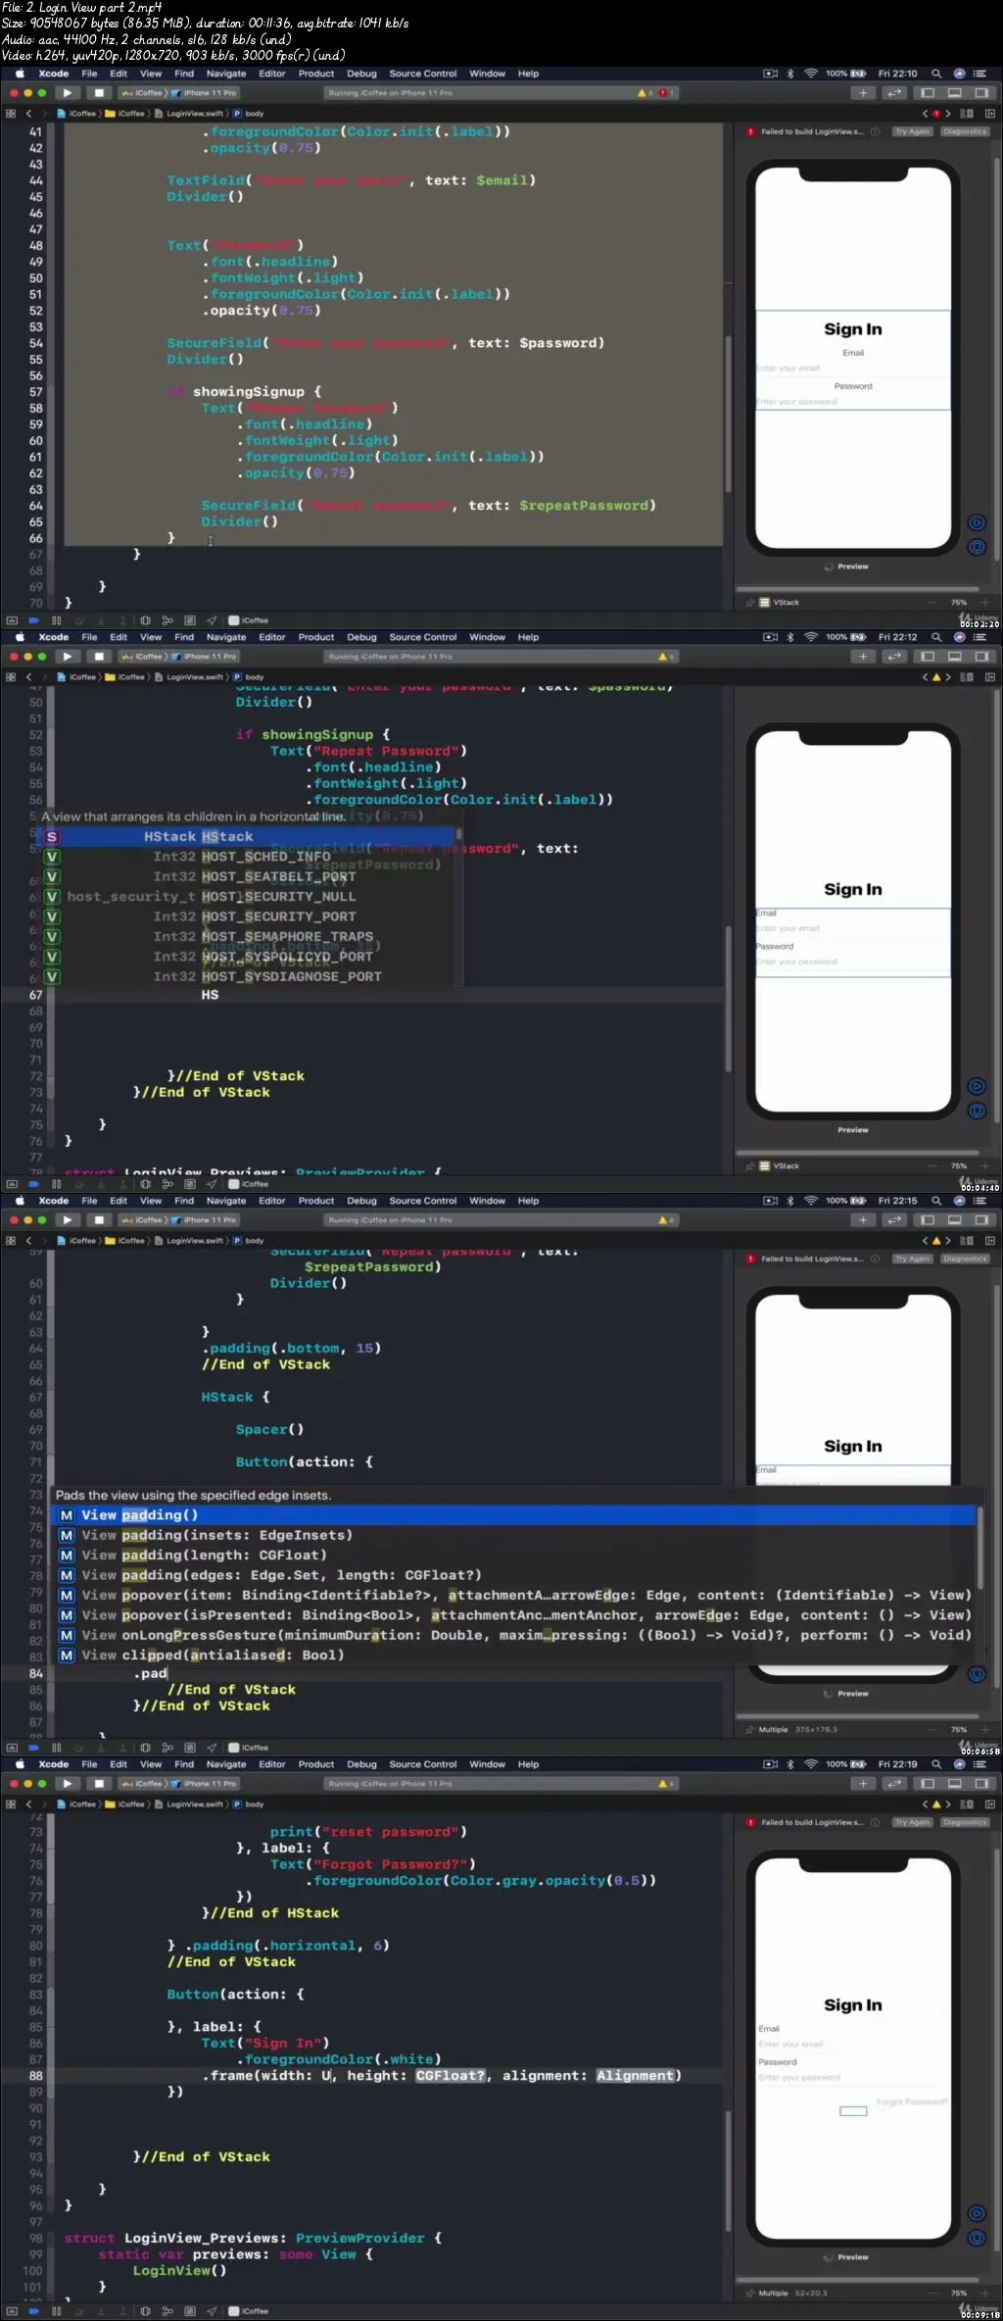Click Try Again in the 22:19 frame's preview
Screen dimensions: 1003x2321
coord(912,1822)
